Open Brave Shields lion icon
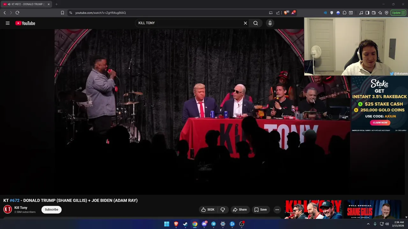The height and width of the screenshot is (229, 408). pos(286,13)
